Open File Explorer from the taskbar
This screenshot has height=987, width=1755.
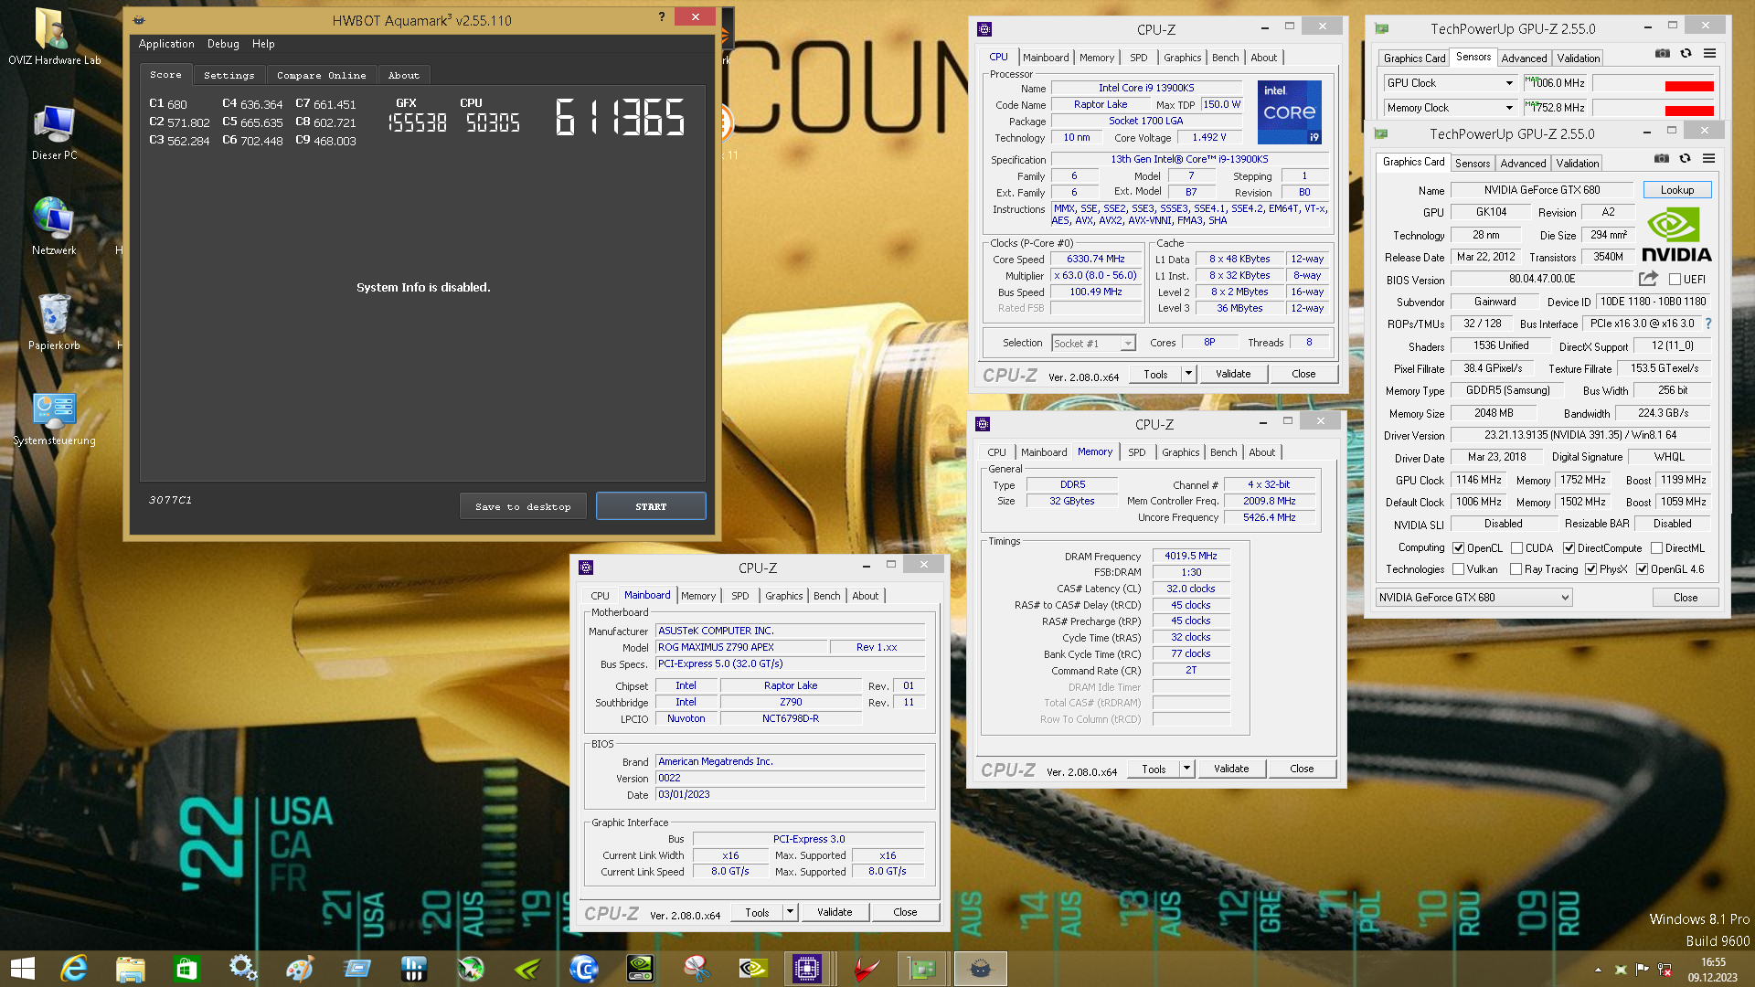pyautogui.click(x=130, y=969)
